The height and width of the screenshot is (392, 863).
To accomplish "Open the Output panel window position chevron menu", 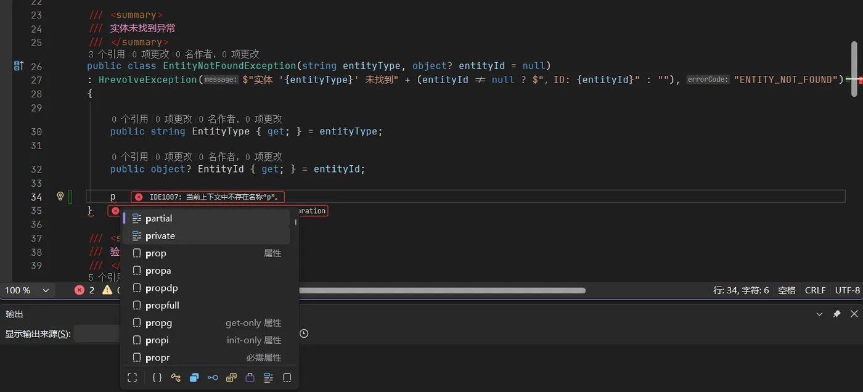I will tap(819, 314).
